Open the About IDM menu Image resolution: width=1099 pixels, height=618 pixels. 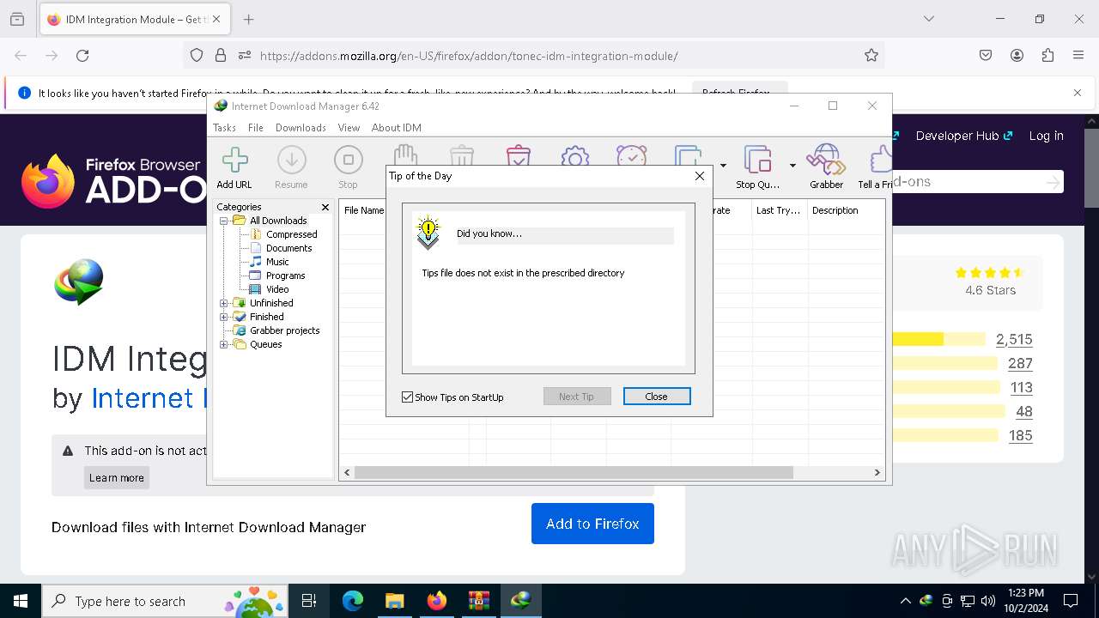click(x=396, y=128)
